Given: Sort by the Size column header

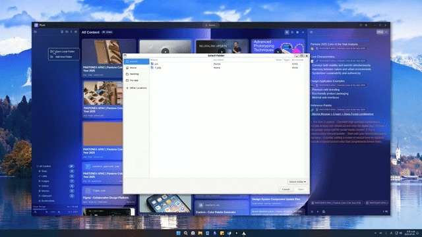Looking at the screenshot, I should point(278,60).
